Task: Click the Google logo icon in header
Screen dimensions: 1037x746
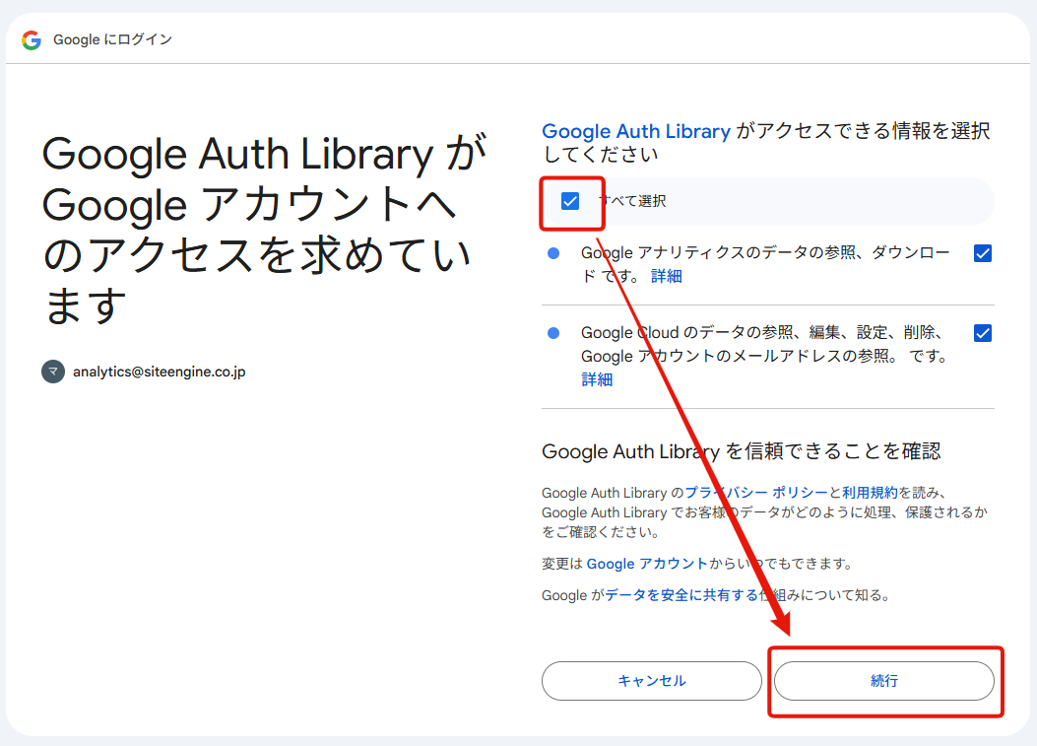Action: [32, 40]
